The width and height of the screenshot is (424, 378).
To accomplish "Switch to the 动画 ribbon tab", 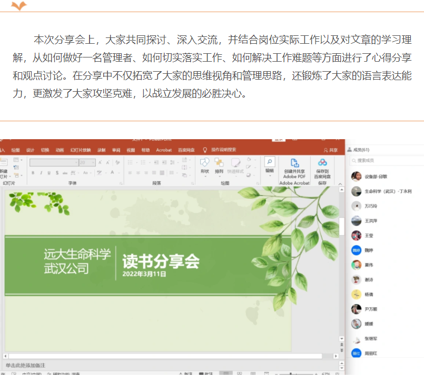I will 60,150.
